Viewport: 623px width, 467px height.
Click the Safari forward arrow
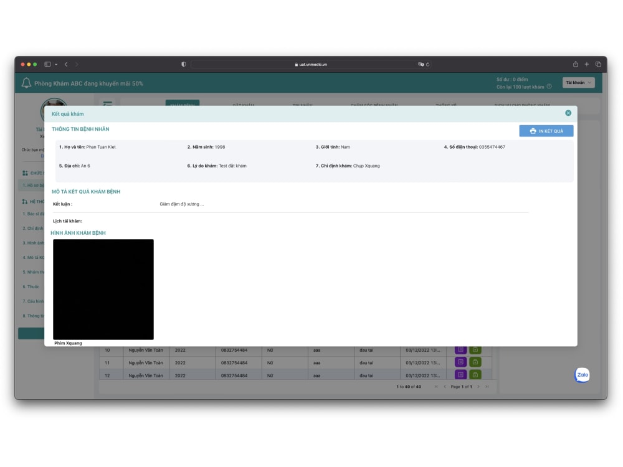coord(77,64)
